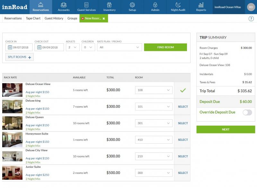This screenshot has height=188, width=257.
Task: Open Guest Services from top navigation
Action: pyautogui.click(x=86, y=7)
